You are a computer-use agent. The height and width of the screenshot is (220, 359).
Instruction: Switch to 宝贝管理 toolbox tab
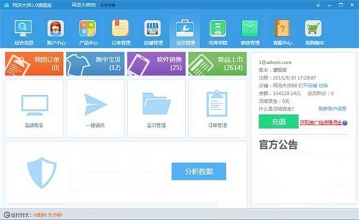[x=185, y=32]
